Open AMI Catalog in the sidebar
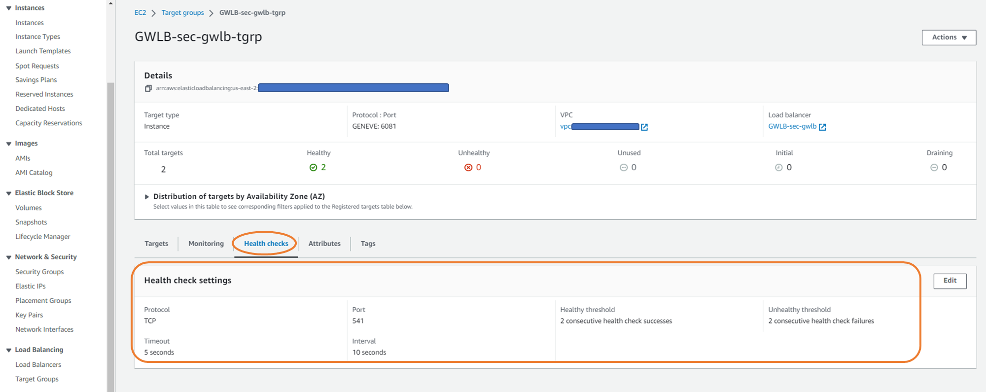This screenshot has height=392, width=986. point(34,173)
